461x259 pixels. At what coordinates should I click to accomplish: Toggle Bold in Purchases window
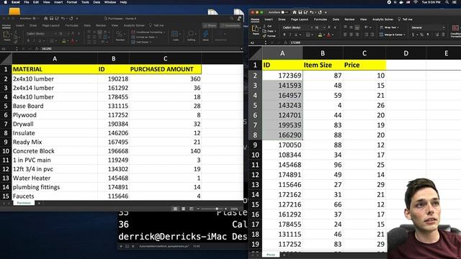[x=28, y=40]
